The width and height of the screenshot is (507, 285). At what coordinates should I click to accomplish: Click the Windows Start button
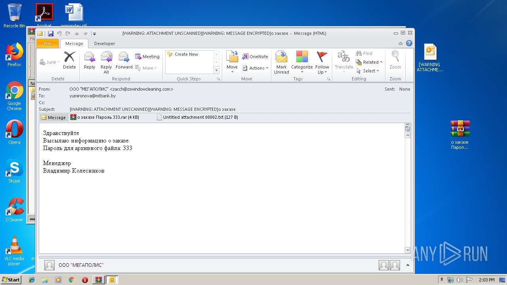(11, 280)
